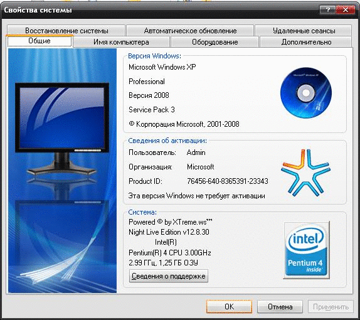Confirm with the OK button
This screenshot has height=320, width=360.
click(x=229, y=306)
